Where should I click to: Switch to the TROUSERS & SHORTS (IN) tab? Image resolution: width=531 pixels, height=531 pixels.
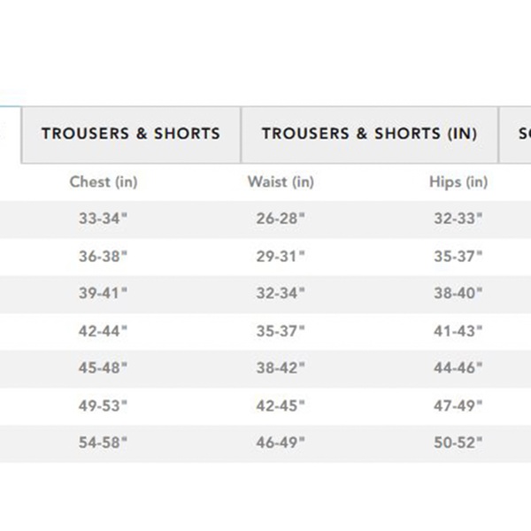(369, 135)
